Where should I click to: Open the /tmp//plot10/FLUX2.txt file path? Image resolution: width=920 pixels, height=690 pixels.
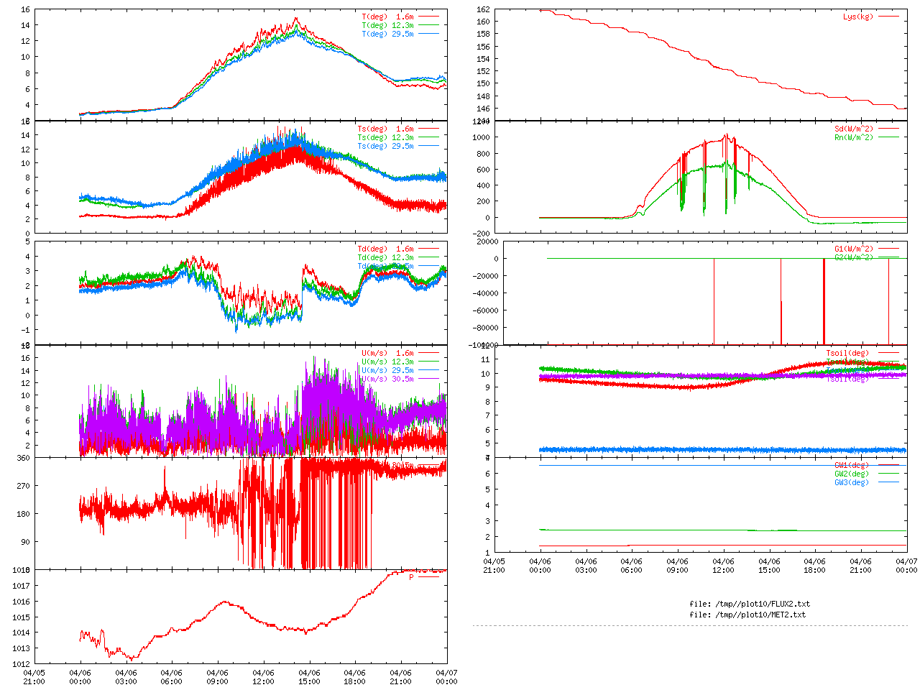(x=750, y=604)
